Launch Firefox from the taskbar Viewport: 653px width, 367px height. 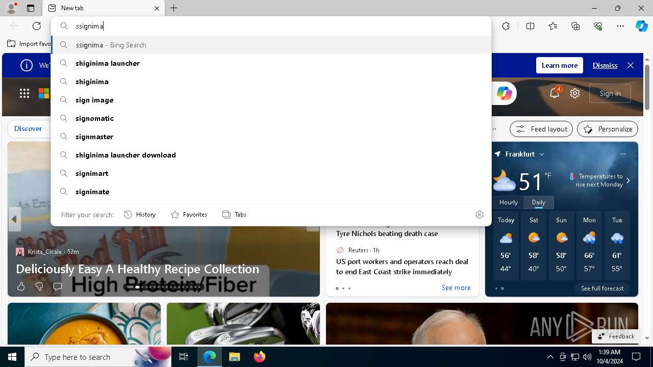pyautogui.click(x=259, y=357)
